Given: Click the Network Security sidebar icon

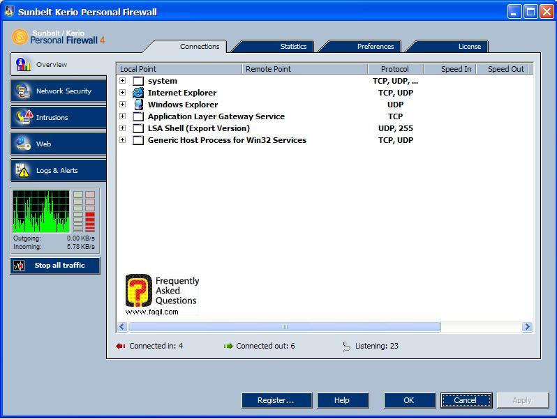Looking at the screenshot, I should click(24, 91).
